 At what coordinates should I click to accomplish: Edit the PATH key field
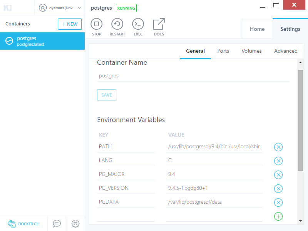(126, 147)
